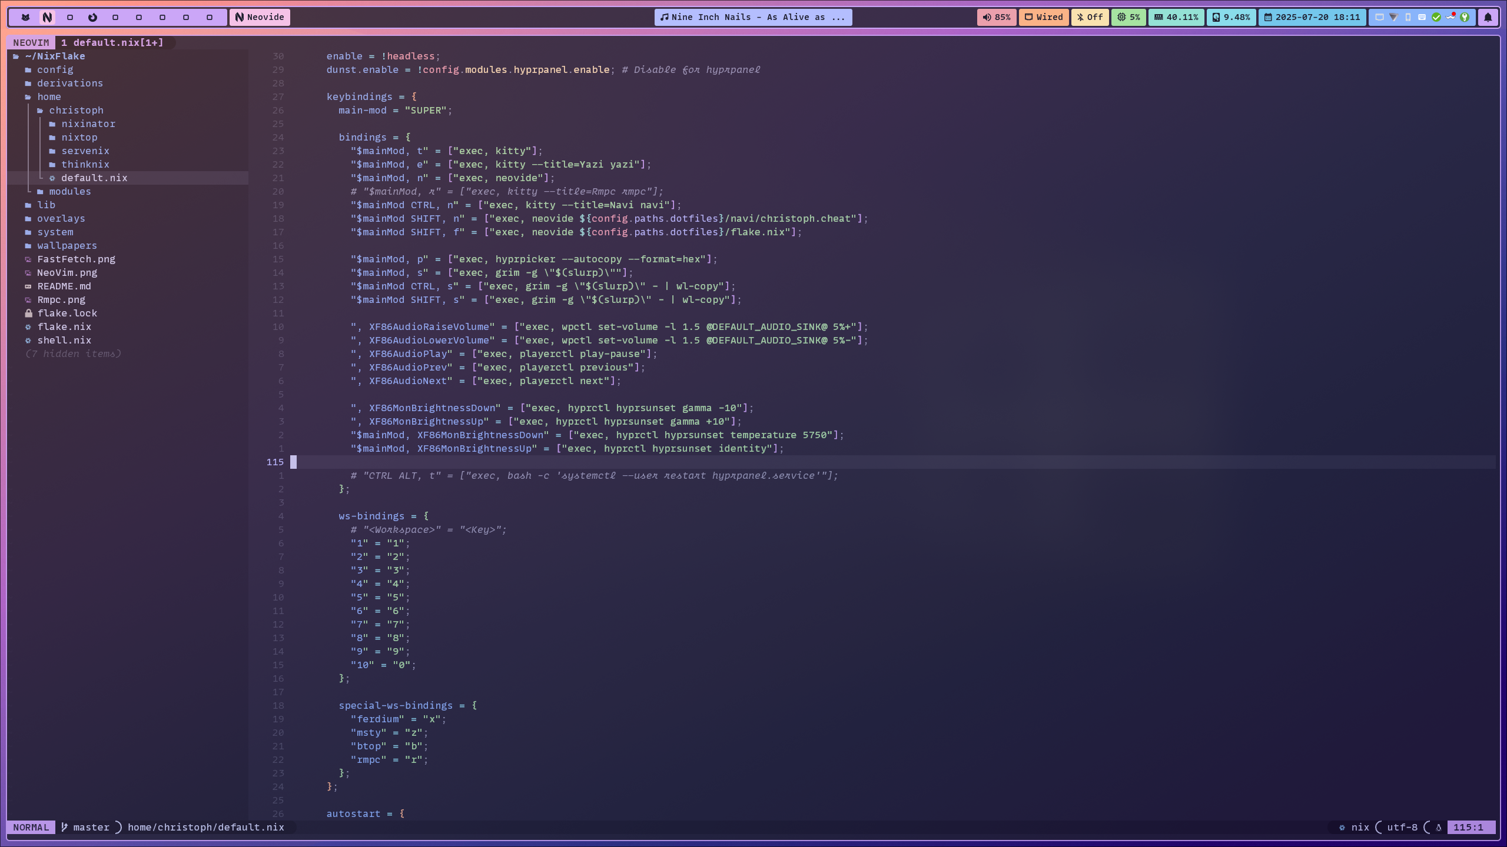Toggle the Wired network module
This screenshot has width=1507, height=847.
1044,17
